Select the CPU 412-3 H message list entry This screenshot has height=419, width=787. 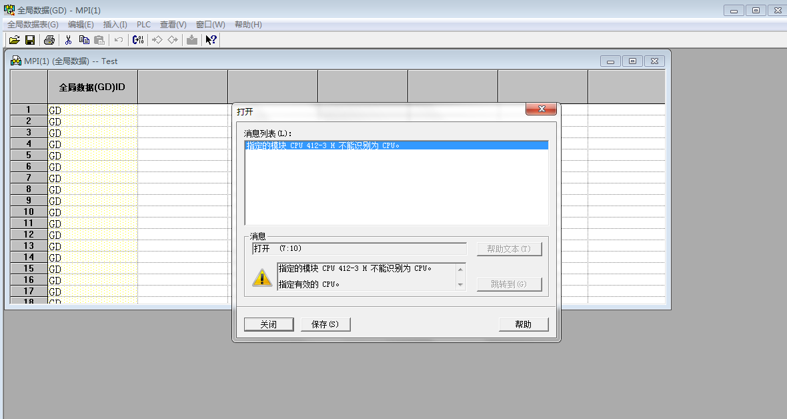[x=397, y=145]
